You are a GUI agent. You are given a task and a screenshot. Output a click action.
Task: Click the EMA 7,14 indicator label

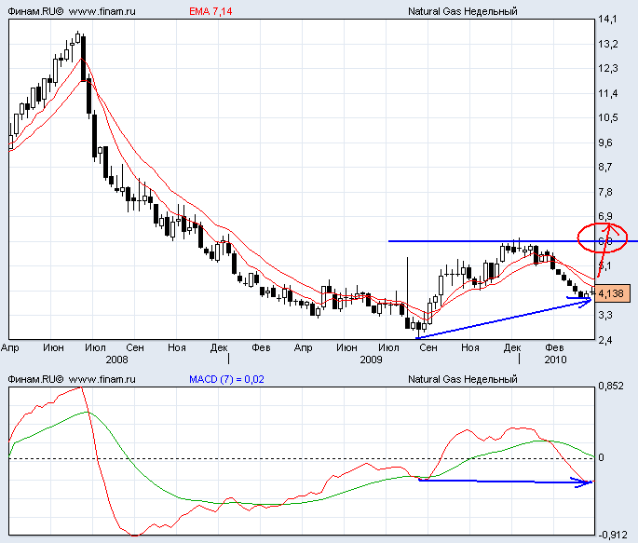pyautogui.click(x=210, y=11)
